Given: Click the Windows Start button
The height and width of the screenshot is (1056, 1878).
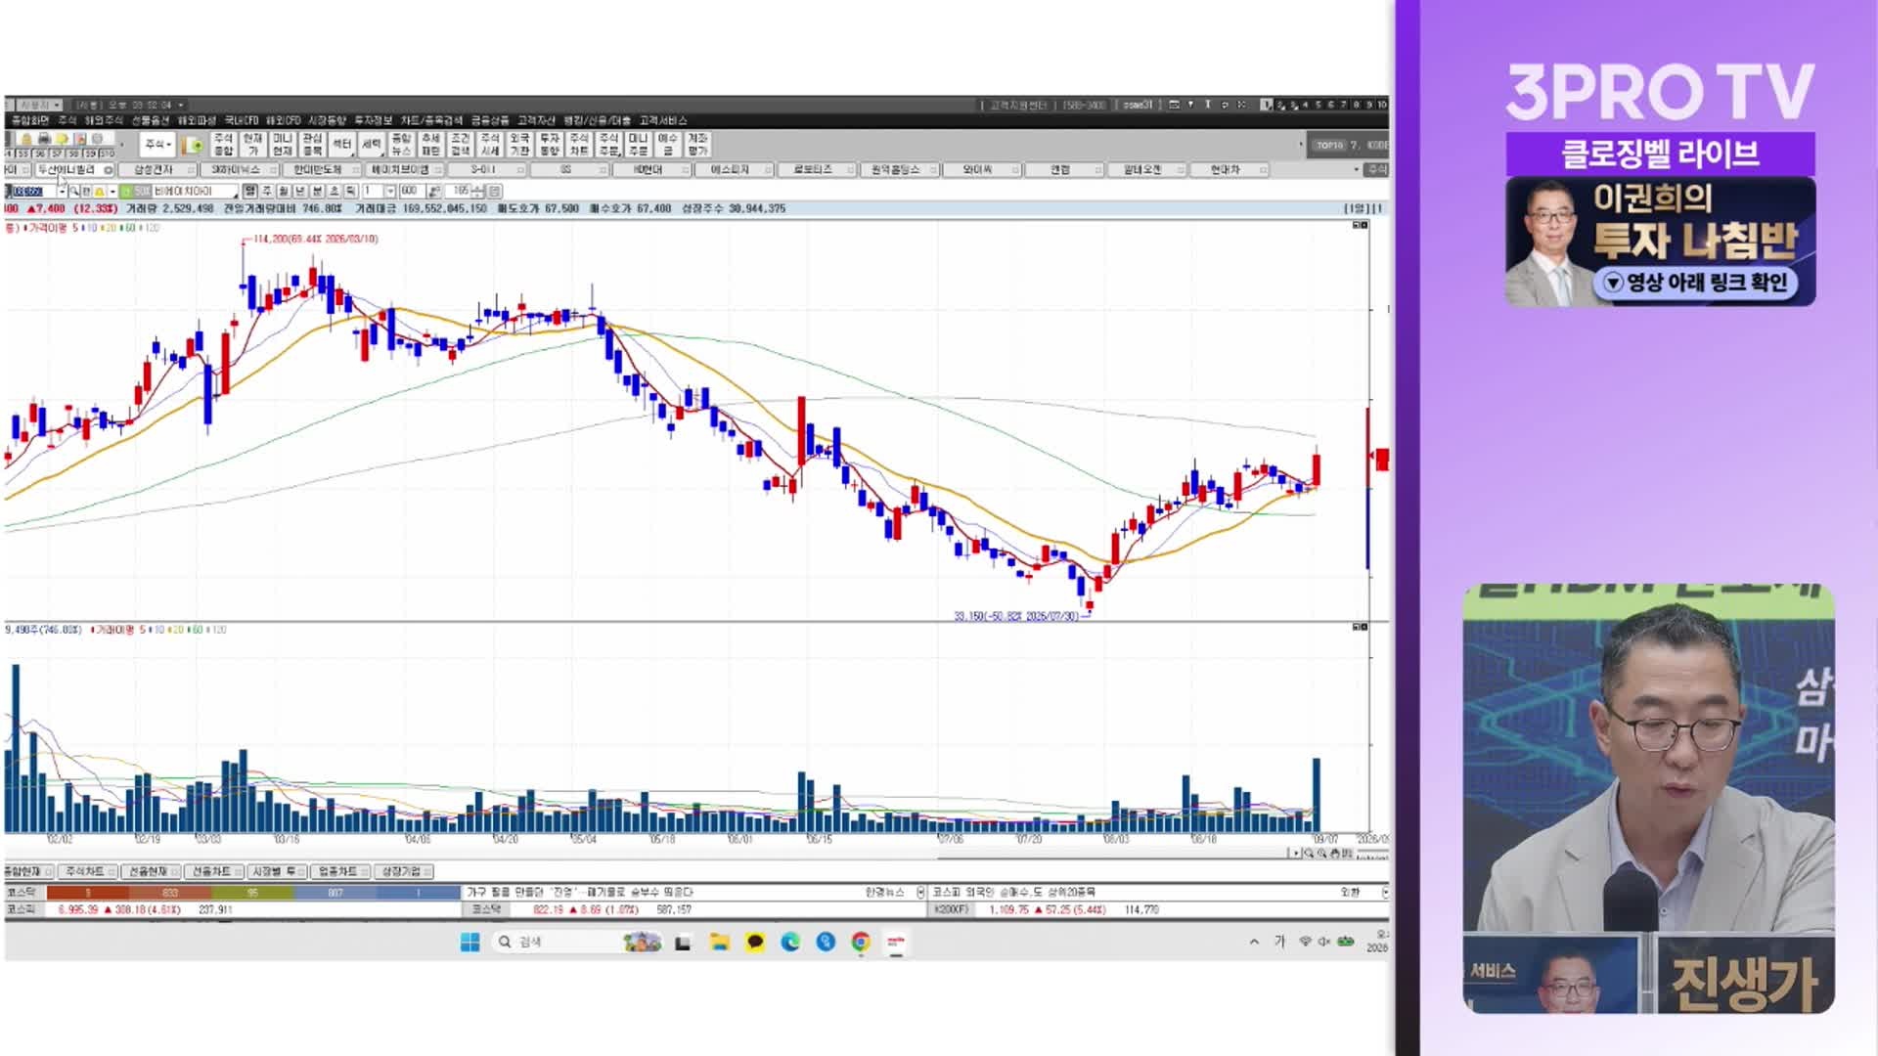Looking at the screenshot, I should click(x=469, y=942).
